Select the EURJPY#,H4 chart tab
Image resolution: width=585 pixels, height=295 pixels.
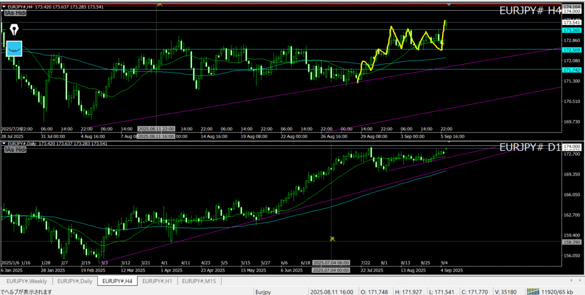pyautogui.click(x=117, y=281)
